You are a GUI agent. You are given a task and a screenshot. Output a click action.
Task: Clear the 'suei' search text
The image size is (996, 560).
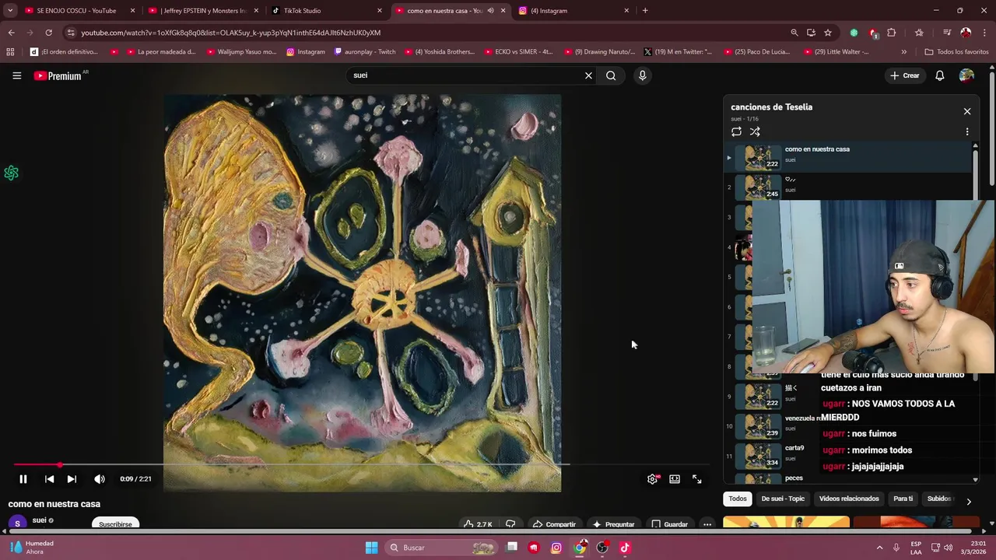[x=588, y=75]
